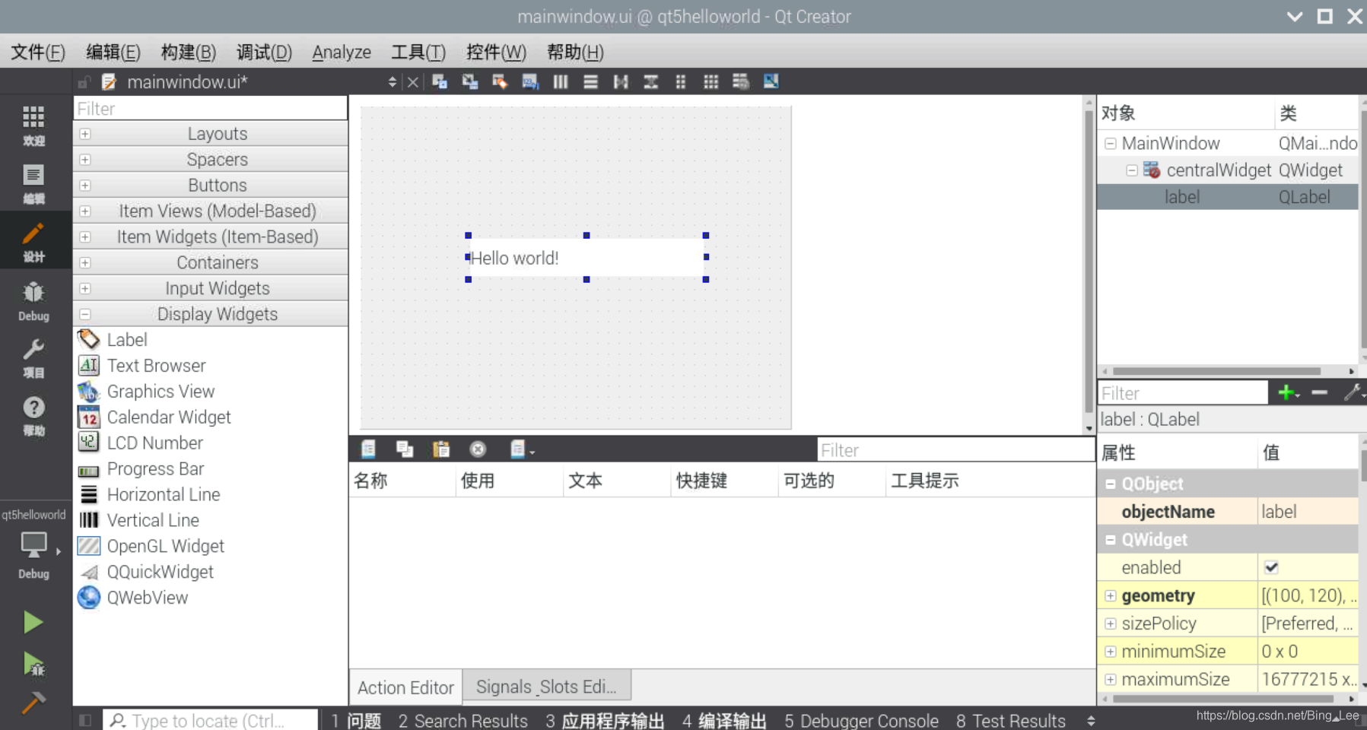Collapse the Display Widgets category
Screen dimensions: 1367x730
tap(84, 313)
